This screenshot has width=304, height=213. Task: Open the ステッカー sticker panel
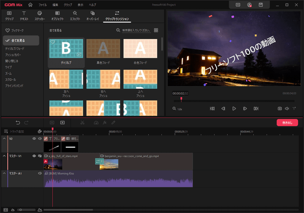(x=40, y=15)
